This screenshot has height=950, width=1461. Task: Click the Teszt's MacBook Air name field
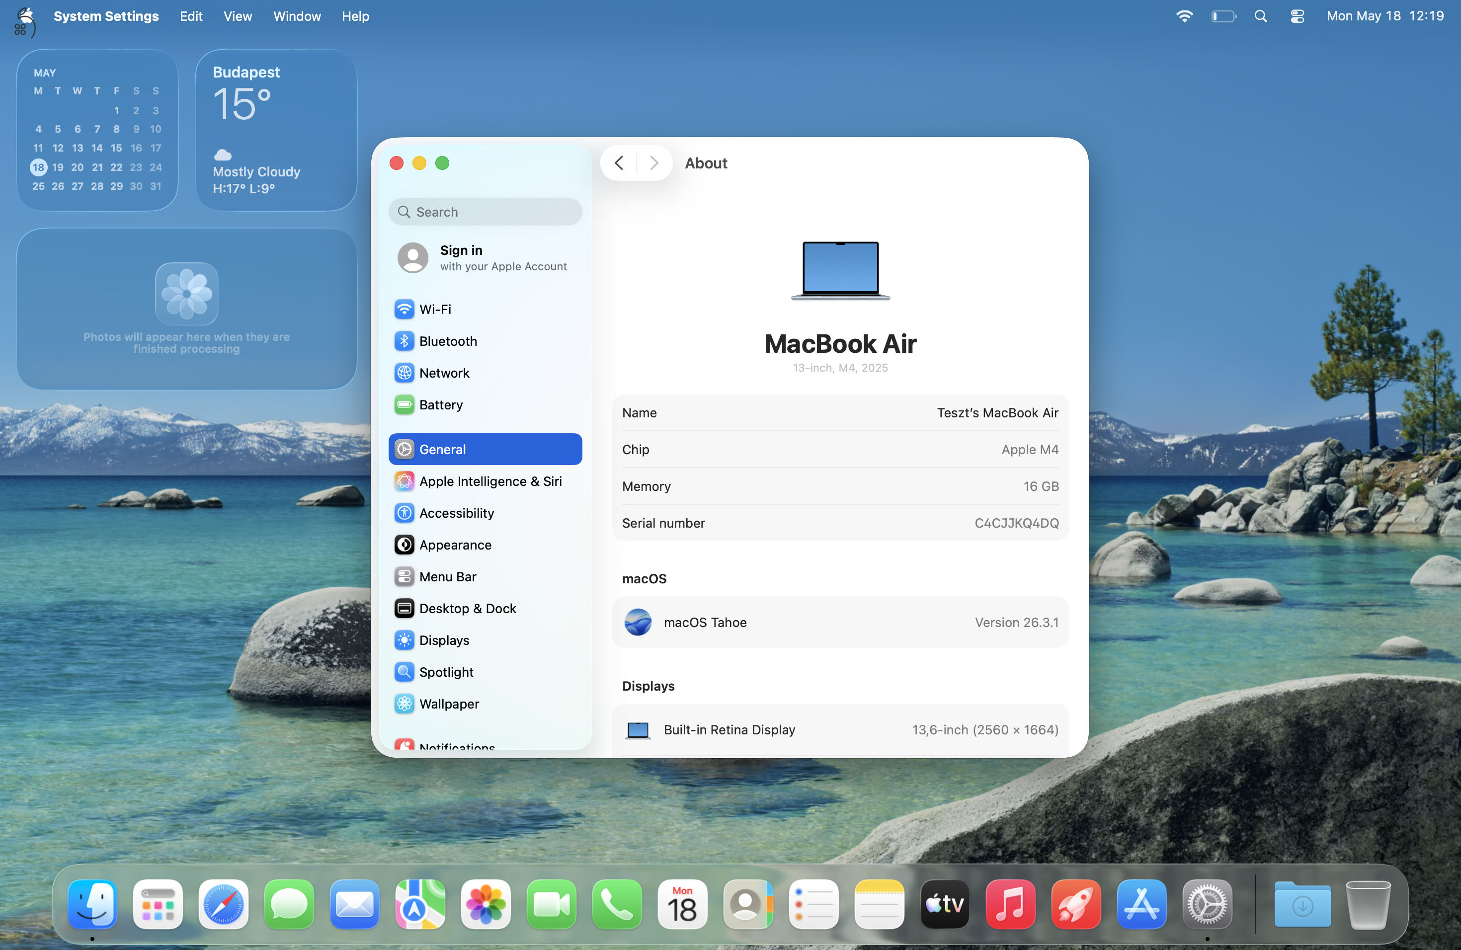click(x=997, y=413)
